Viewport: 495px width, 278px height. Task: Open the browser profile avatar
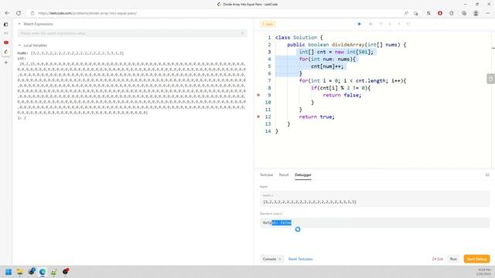[x=476, y=13]
